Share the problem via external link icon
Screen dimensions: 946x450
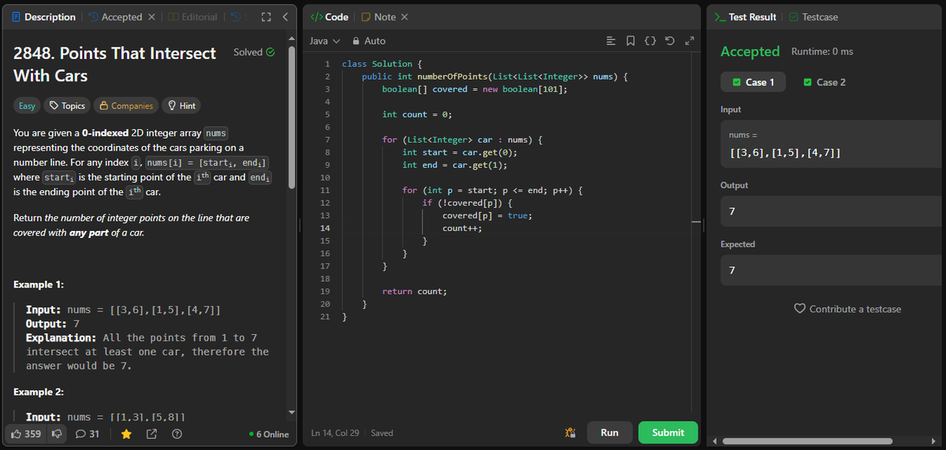(151, 433)
